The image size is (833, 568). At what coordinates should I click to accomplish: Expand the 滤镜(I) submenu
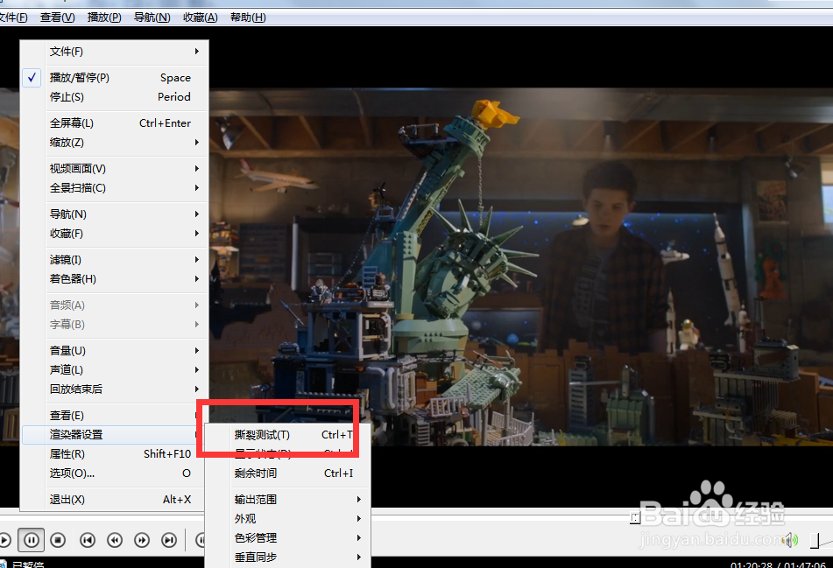[114, 260]
